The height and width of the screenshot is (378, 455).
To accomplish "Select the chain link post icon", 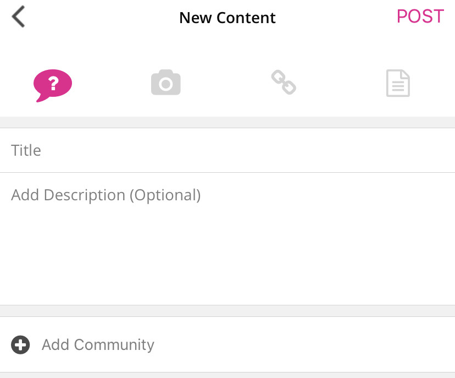I will pos(284,83).
